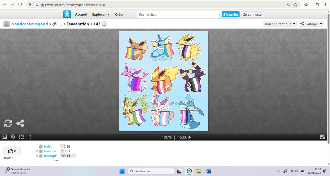Open site info via the shield icon
Image resolution: width=330 pixels, height=176 pixels.
(x=30, y=5)
